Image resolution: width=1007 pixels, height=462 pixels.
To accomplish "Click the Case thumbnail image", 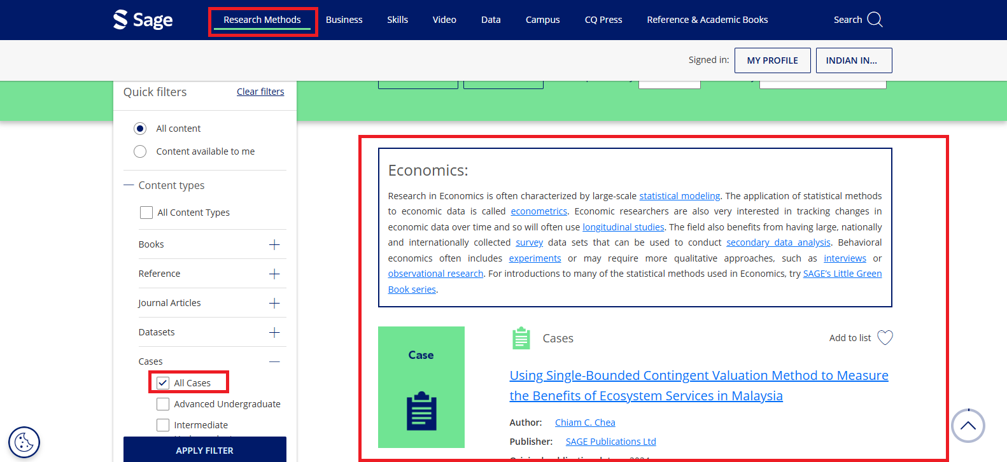I will point(421,387).
